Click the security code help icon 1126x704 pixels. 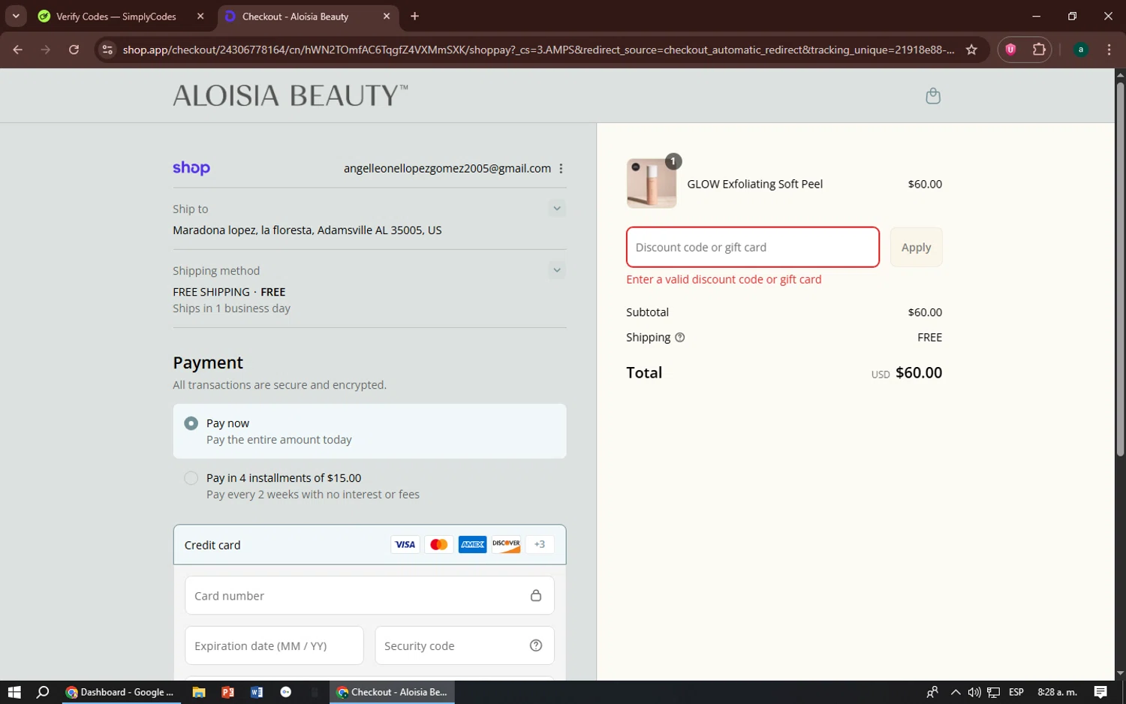[536, 645]
